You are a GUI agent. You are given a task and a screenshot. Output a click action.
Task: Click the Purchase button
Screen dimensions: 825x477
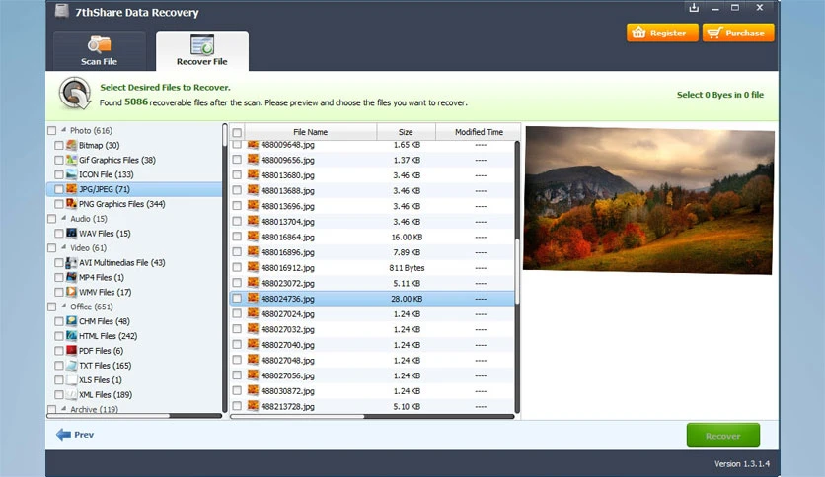coord(738,33)
